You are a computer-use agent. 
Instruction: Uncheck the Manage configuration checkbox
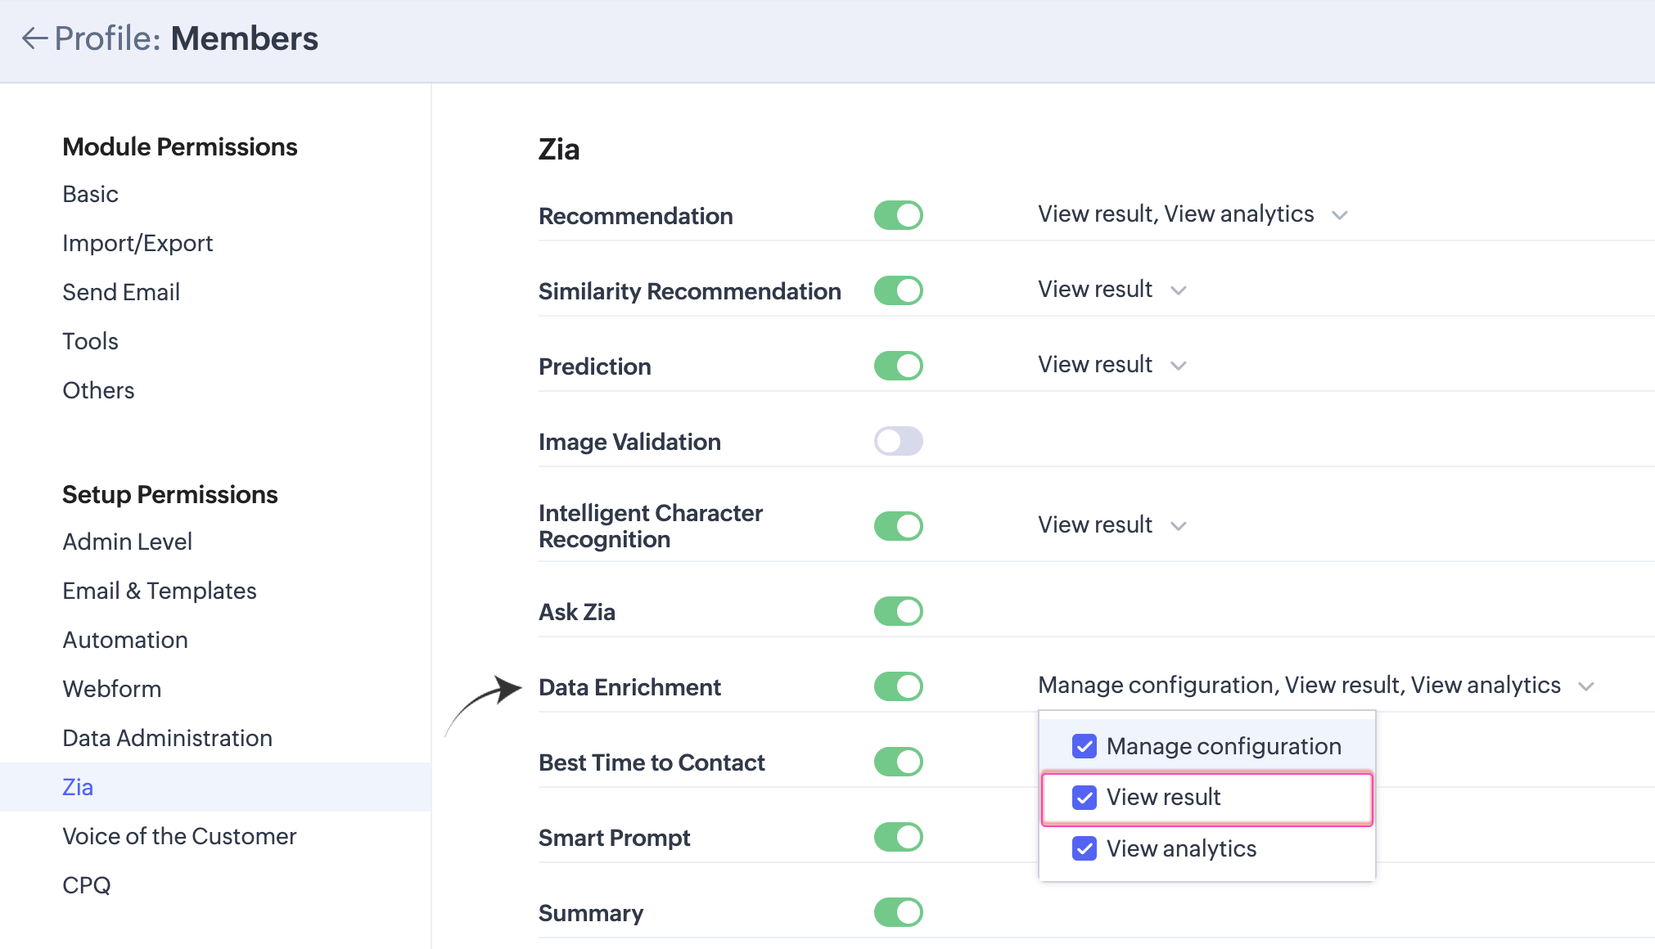coord(1085,746)
